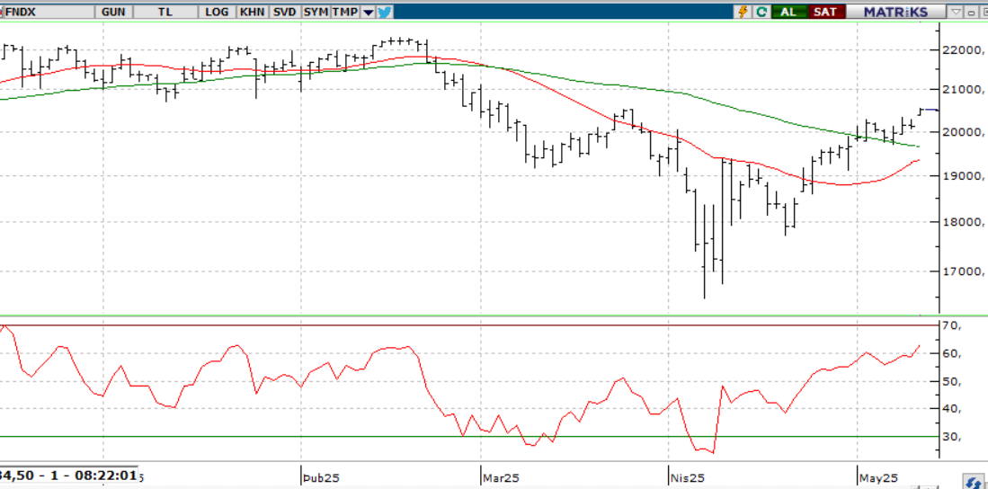The image size is (988, 489).
Task: Click the Nis25 date axis label
Action: (x=687, y=477)
